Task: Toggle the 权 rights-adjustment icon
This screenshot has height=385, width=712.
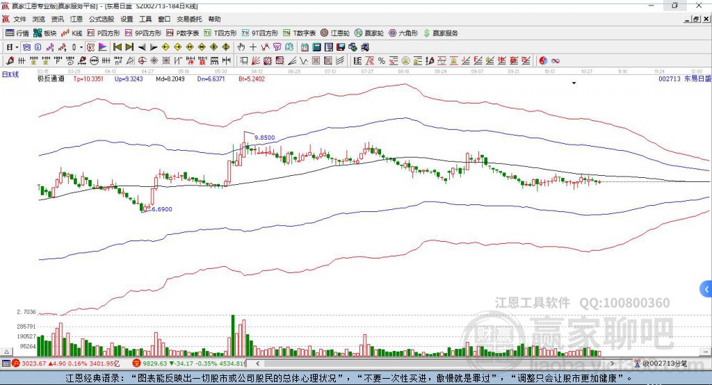Action: (90, 47)
